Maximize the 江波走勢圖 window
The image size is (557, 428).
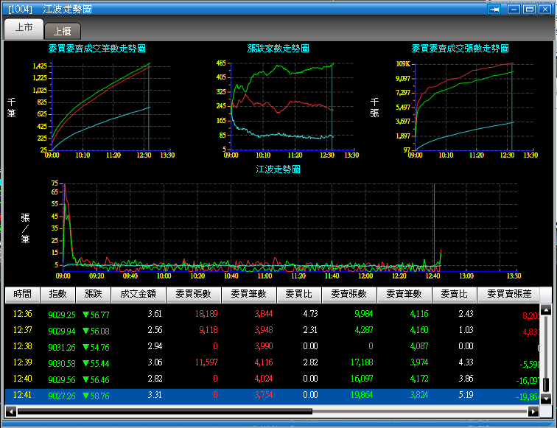[529, 10]
